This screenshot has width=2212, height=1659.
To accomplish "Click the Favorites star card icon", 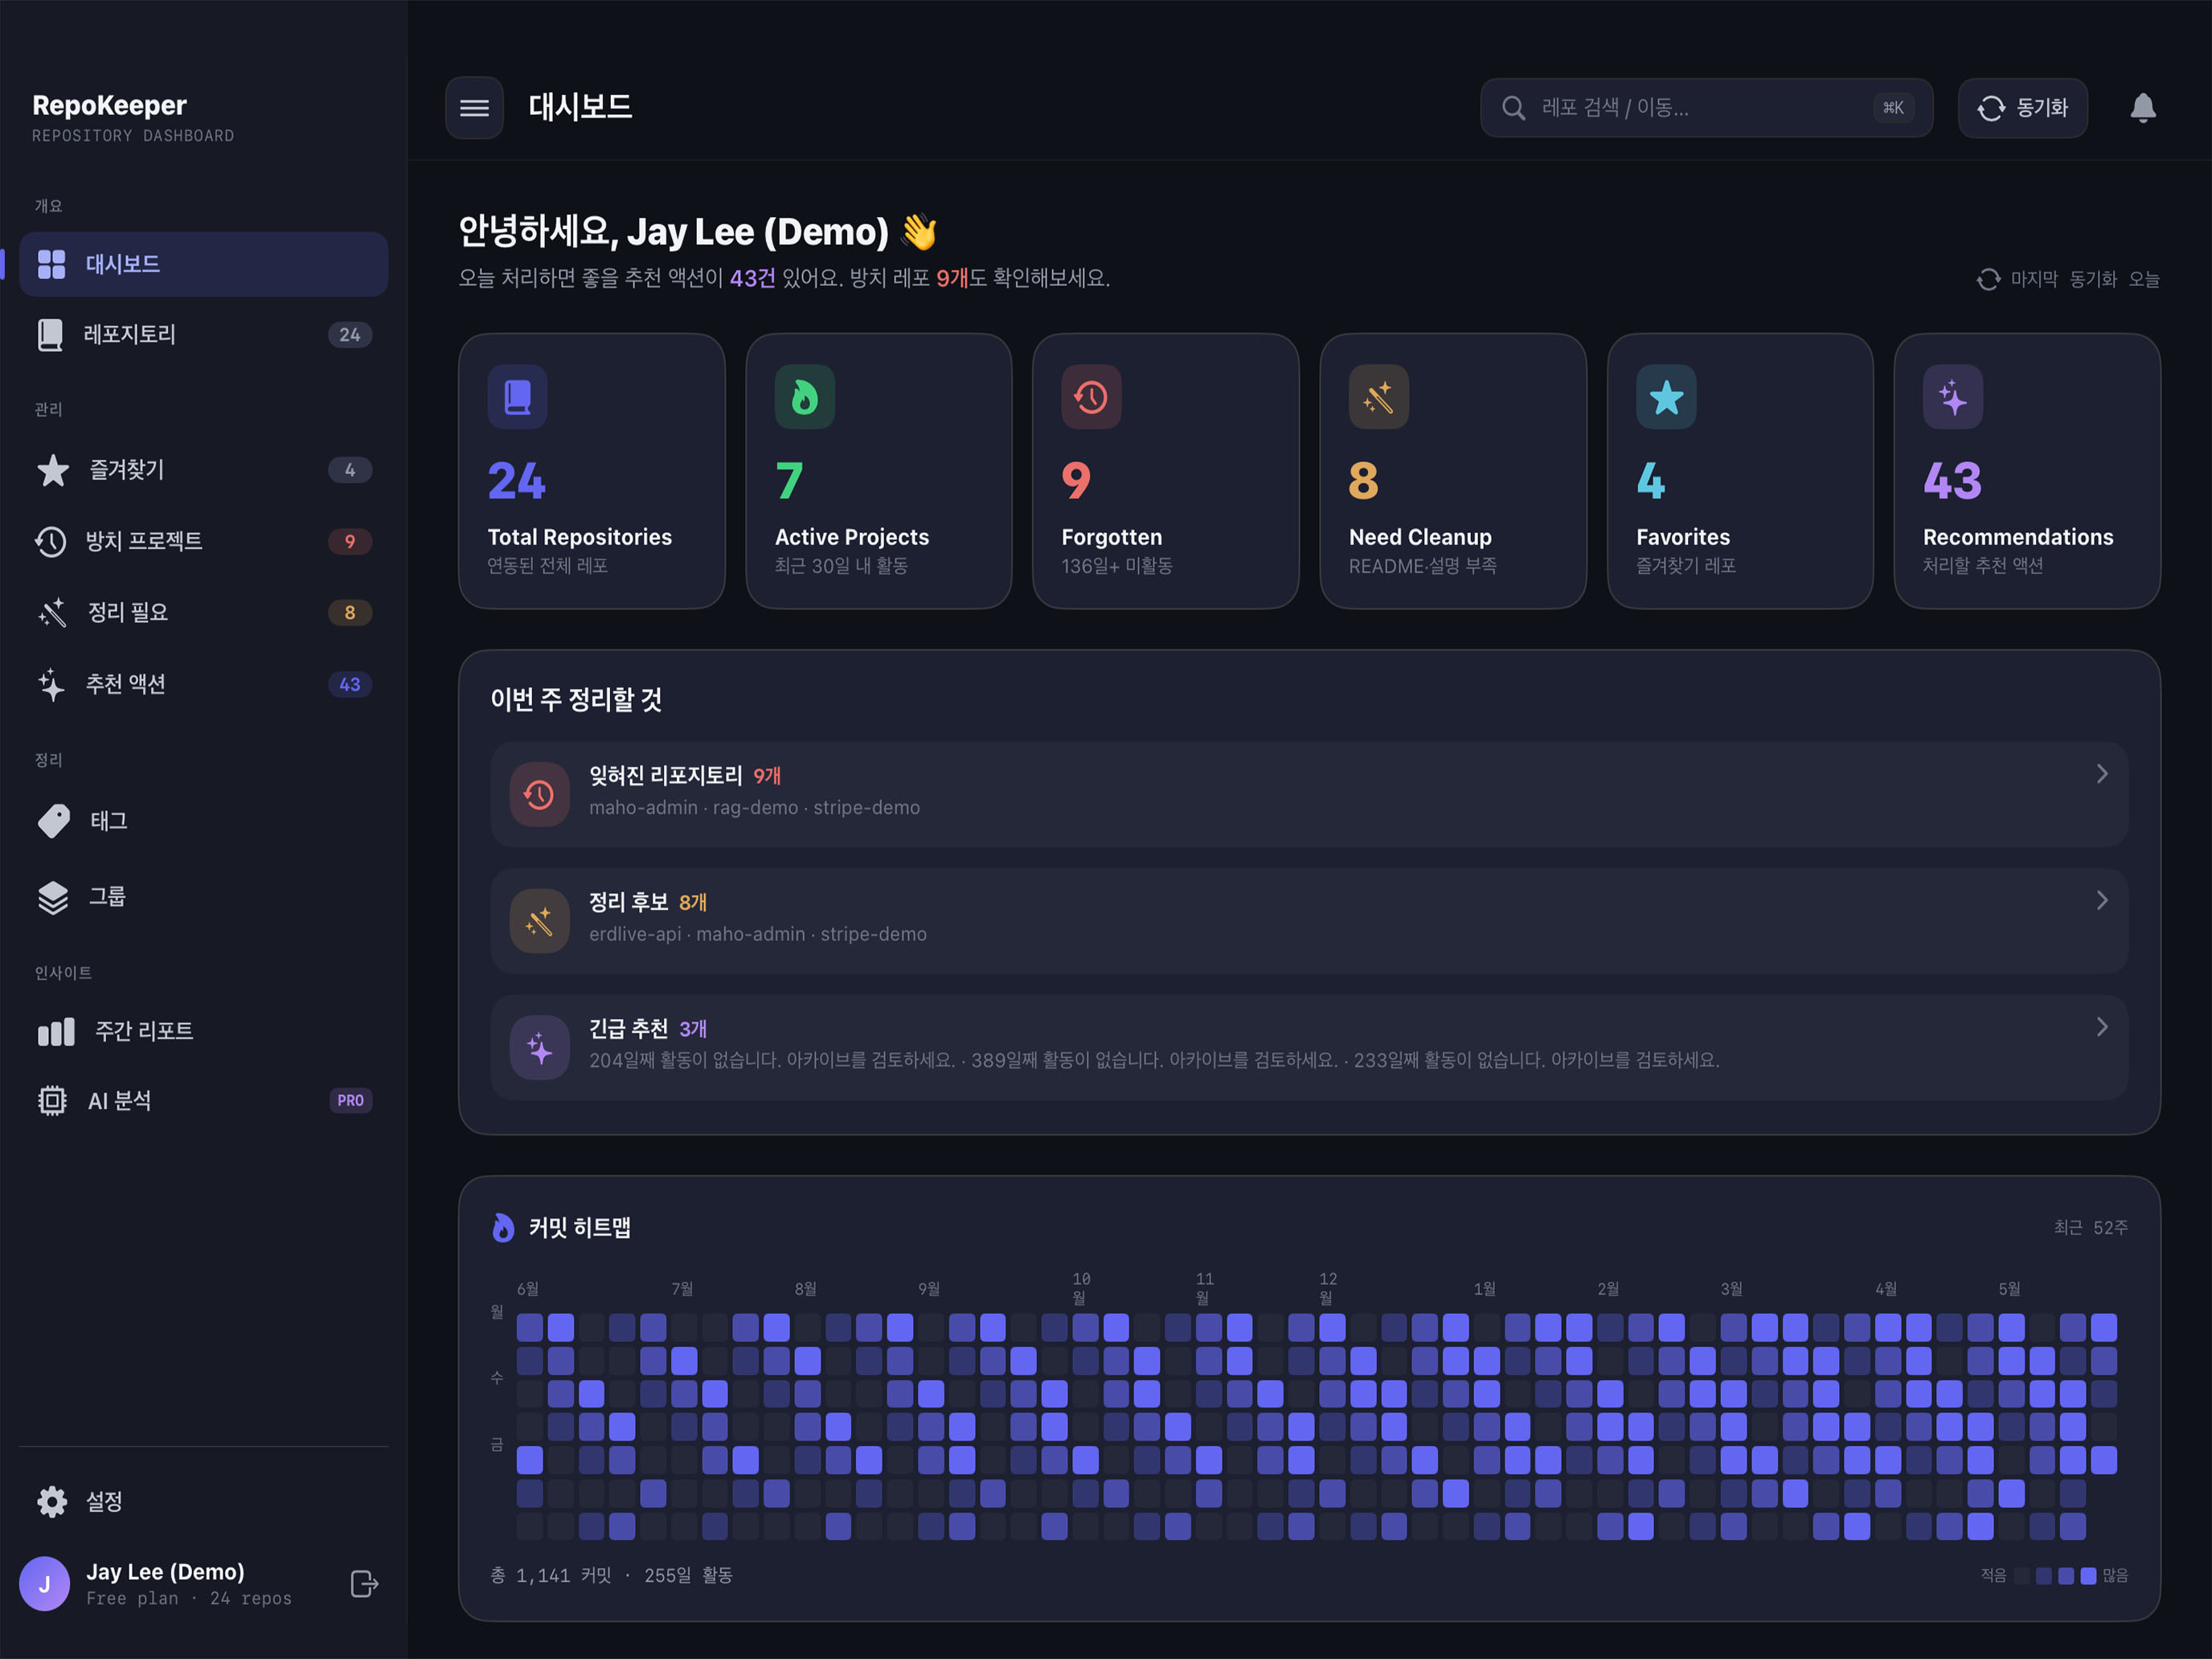I will (1666, 397).
